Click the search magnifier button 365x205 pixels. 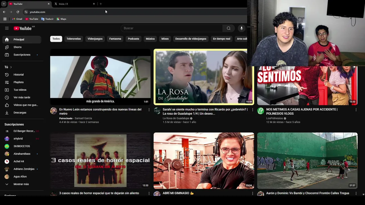point(228,28)
